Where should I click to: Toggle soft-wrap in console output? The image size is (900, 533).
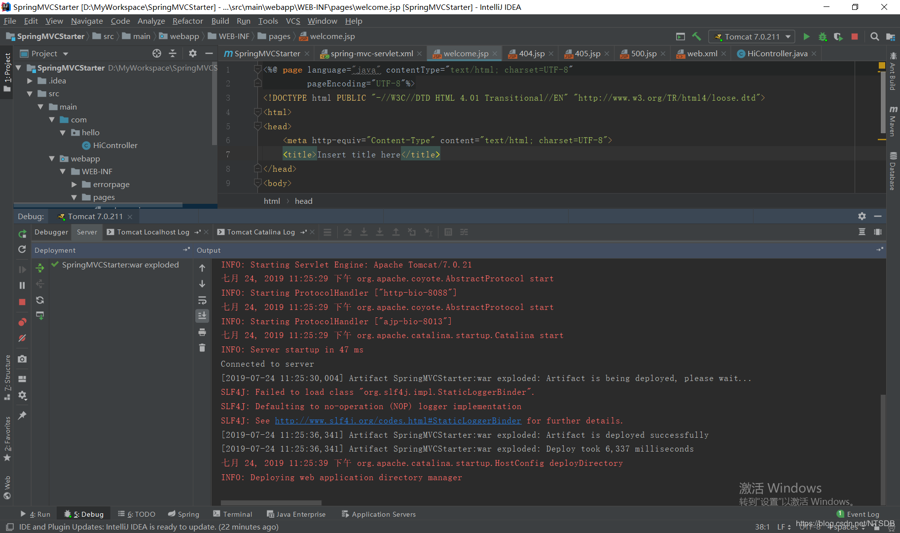coord(202,300)
